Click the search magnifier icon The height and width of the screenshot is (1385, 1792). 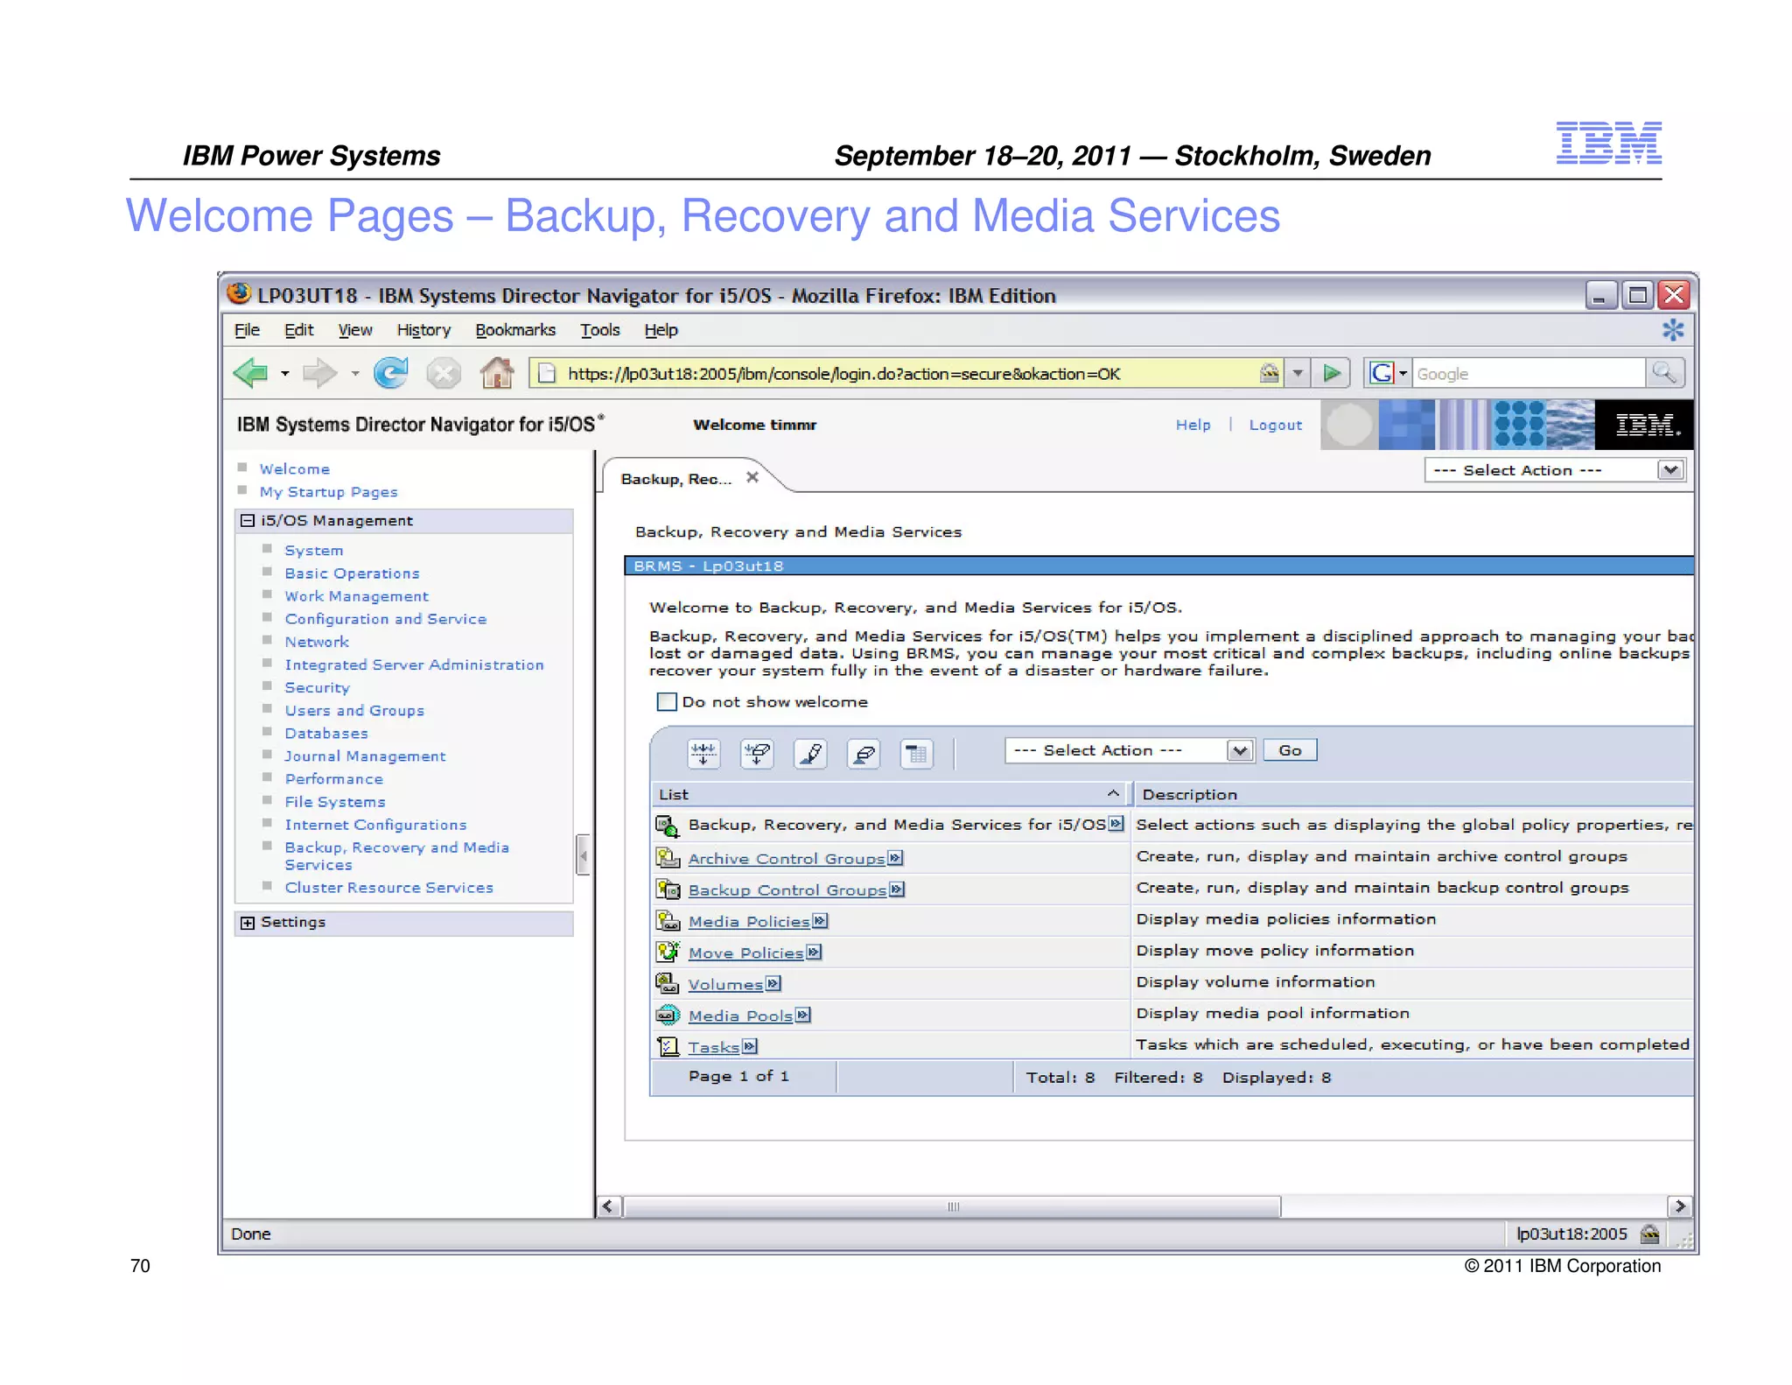(x=1664, y=374)
